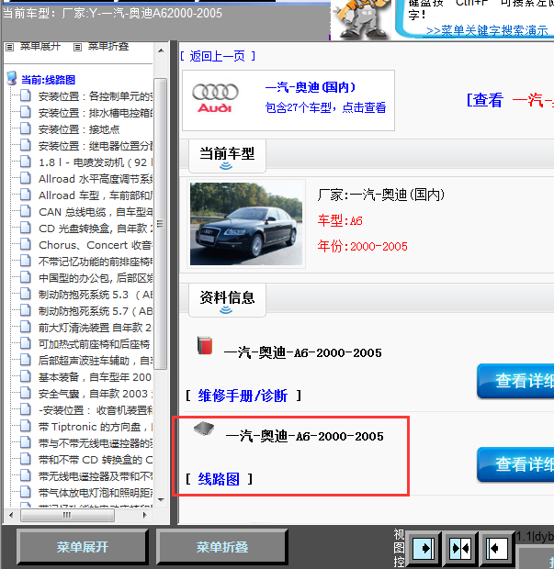
Task: Click the black Audi A6 car thumbnail
Action: tap(246, 224)
